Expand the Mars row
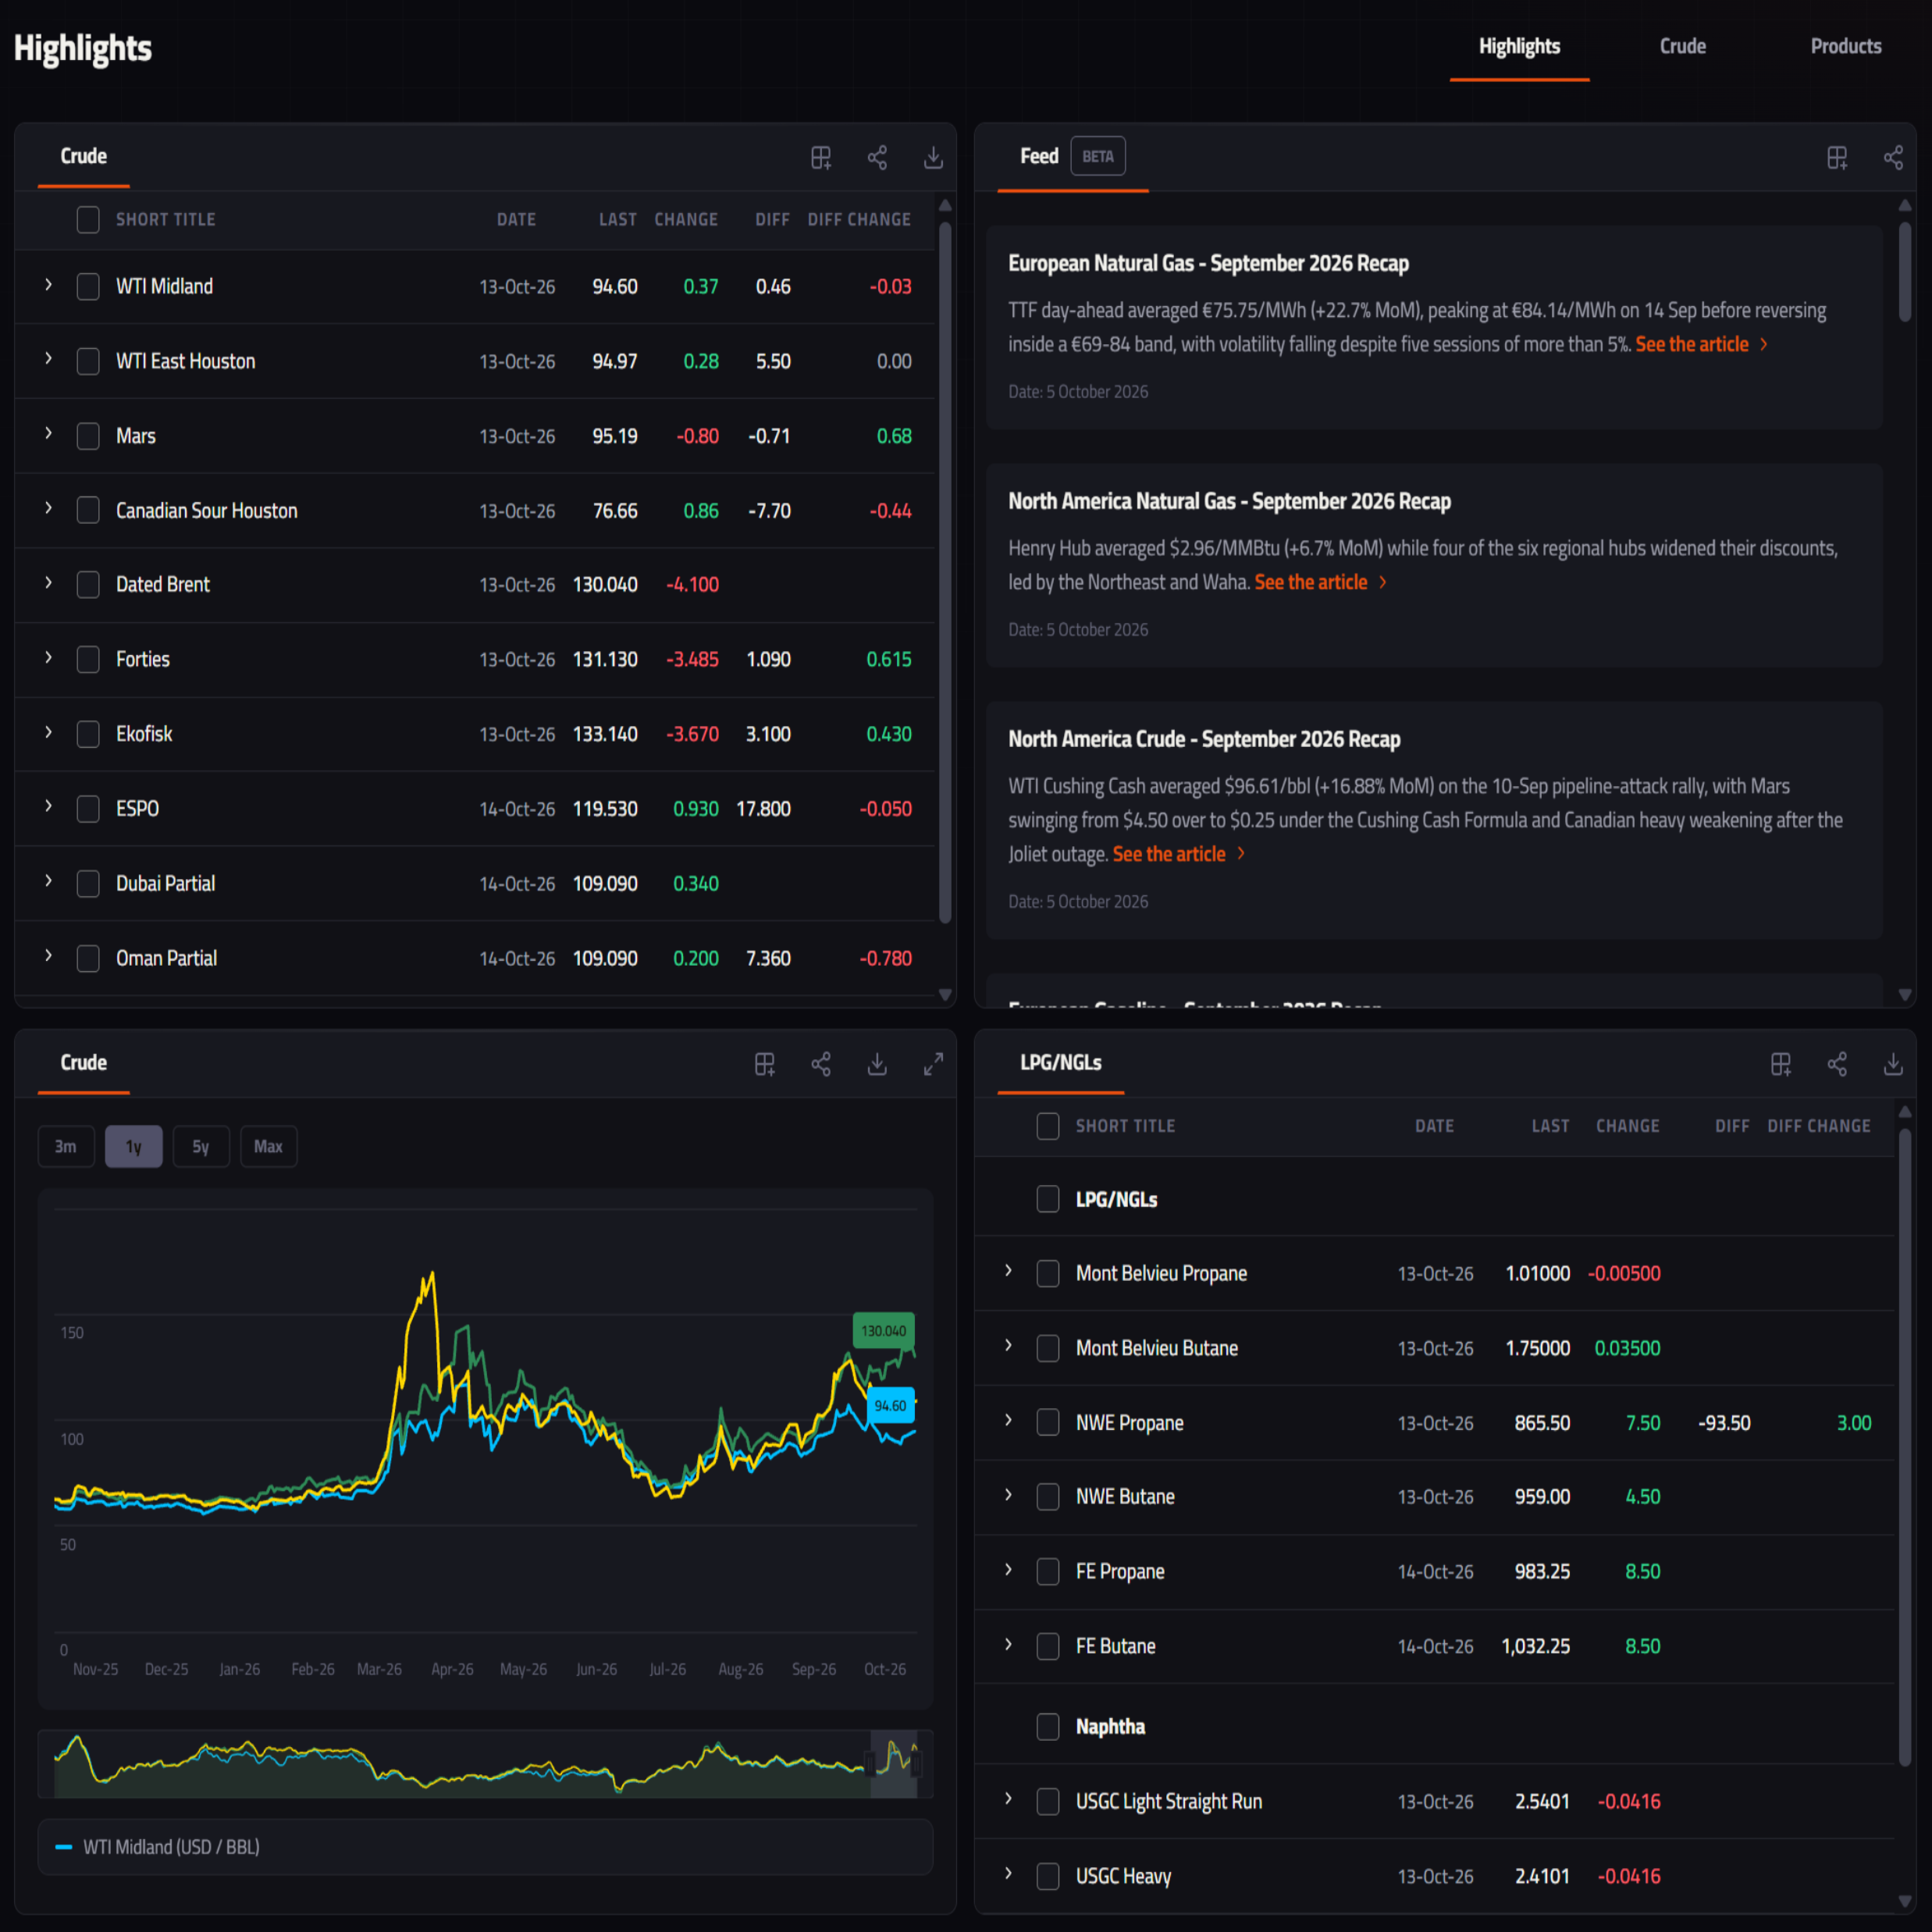Screen dimensions: 1932x1932 [48, 434]
